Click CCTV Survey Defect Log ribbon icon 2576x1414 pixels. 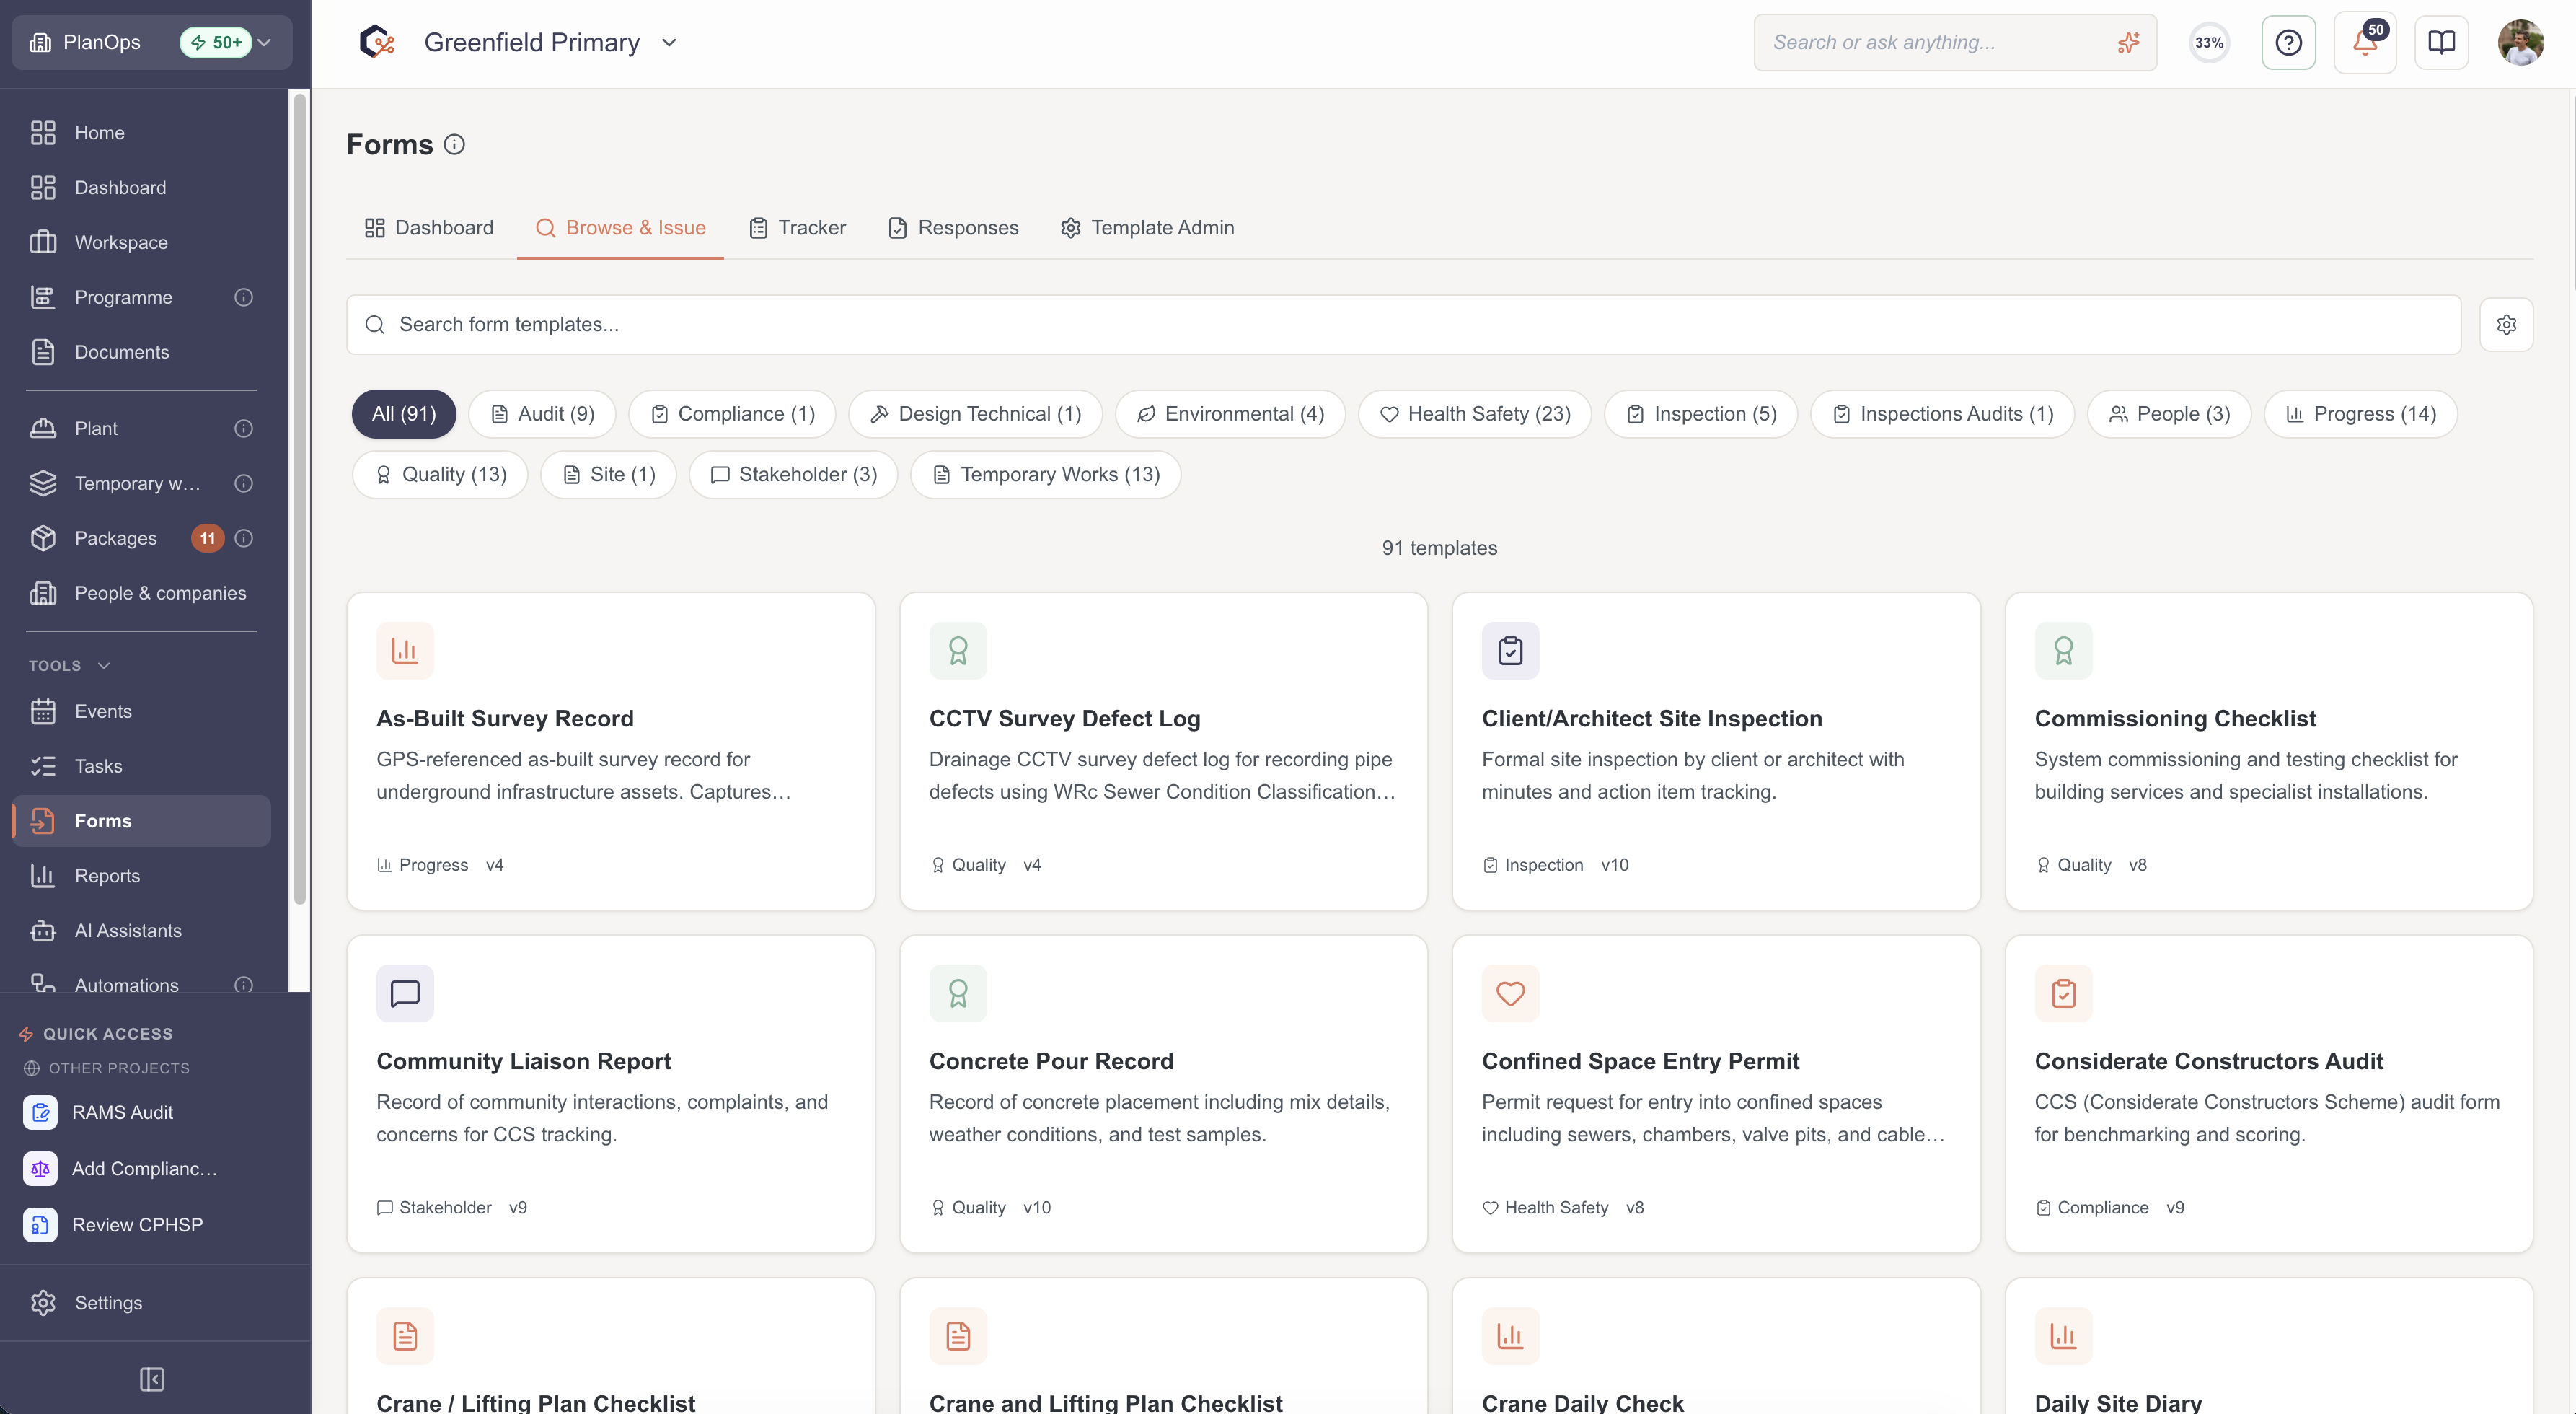point(958,651)
